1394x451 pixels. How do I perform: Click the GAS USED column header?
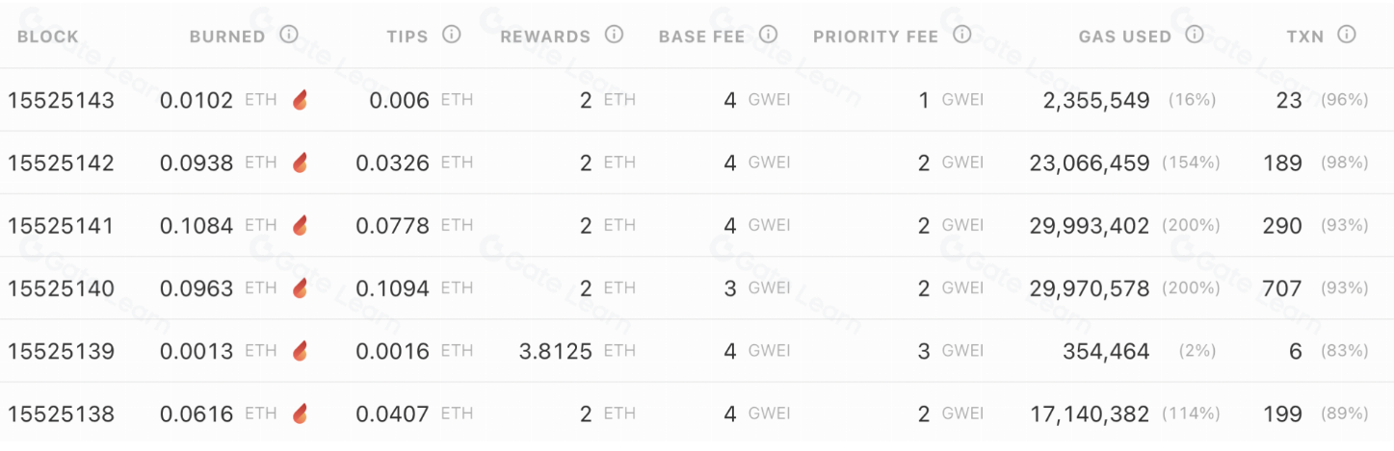[x=1124, y=37]
